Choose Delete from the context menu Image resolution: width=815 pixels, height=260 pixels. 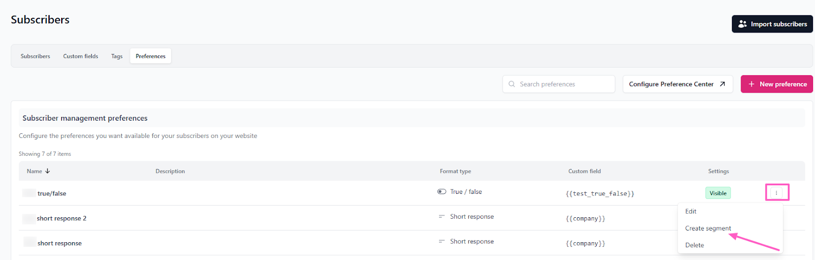pos(694,245)
